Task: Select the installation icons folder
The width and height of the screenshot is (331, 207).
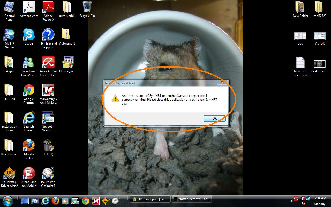Action: click(x=9, y=122)
